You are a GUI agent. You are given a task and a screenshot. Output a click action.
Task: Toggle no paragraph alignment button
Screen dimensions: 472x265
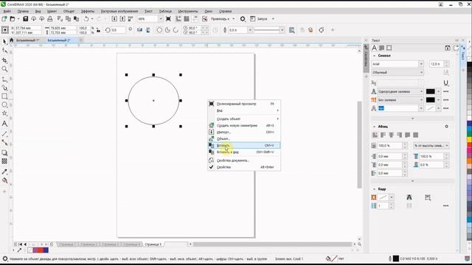(375, 135)
